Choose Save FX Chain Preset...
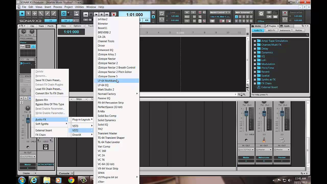This screenshot has height=184, width=327. [48, 80]
